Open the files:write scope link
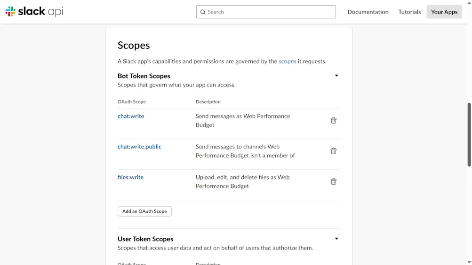 click(130, 177)
